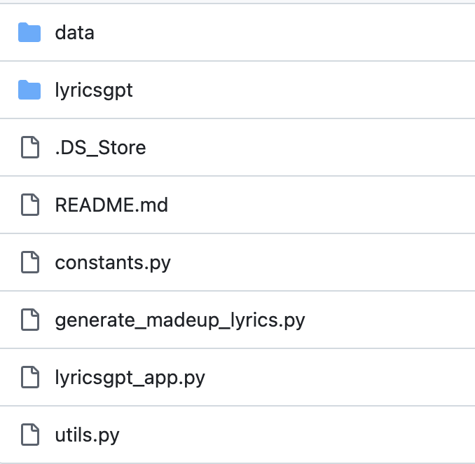The width and height of the screenshot is (475, 464).
Task: View the lyricsgpt_app.py file name link
Action: pos(130,377)
